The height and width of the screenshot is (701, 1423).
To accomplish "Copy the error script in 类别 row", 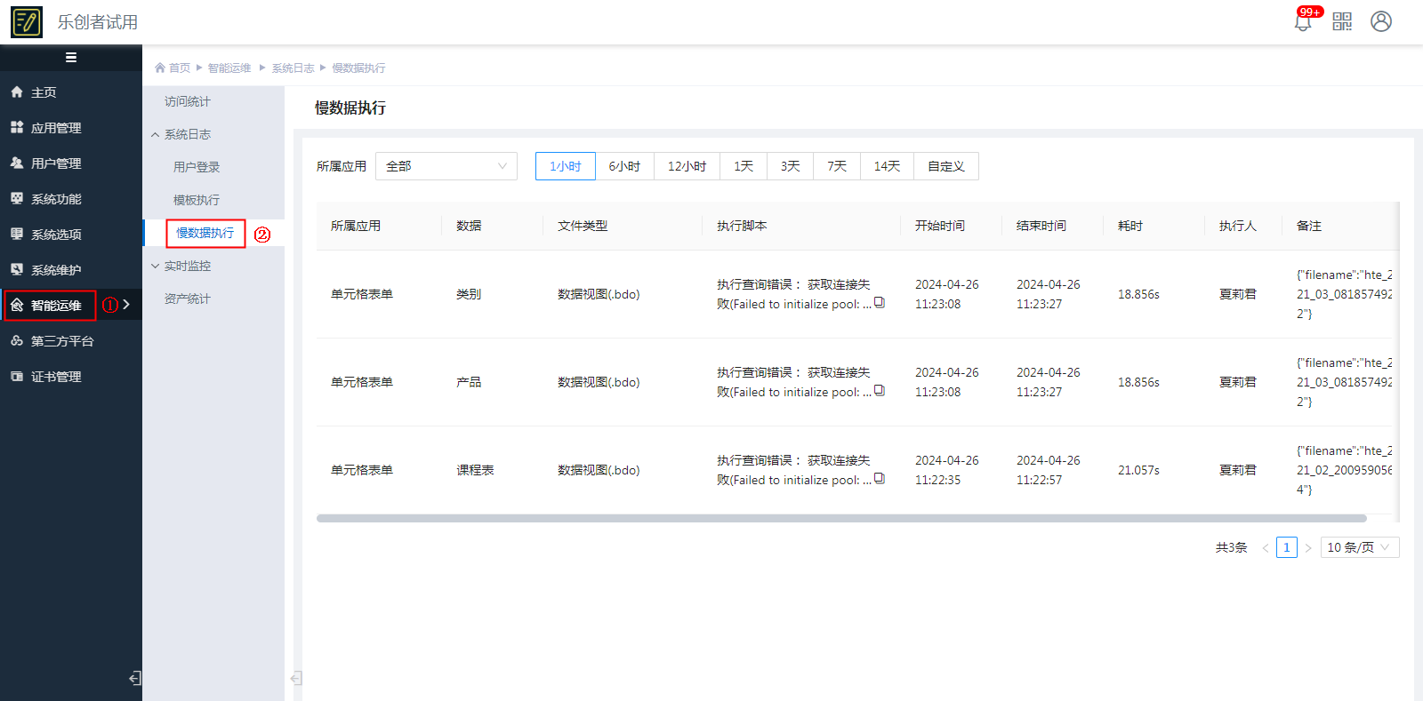I will coord(880,303).
